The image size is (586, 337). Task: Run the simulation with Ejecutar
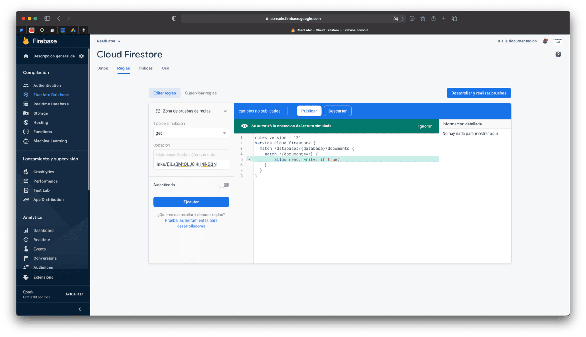[191, 202]
